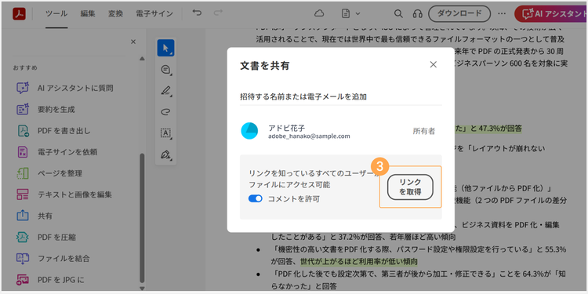Select ページを整理 tool
Image resolution: width=588 pixels, height=294 pixels.
49,173
